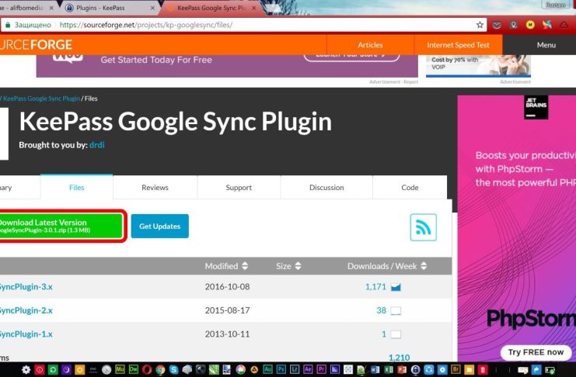Launch Adobe Dreamweaver from the taskbar
This screenshot has width=576, height=377.
(x=134, y=369)
